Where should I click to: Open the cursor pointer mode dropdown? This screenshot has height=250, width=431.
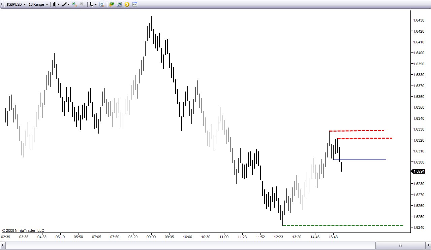coord(93,5)
